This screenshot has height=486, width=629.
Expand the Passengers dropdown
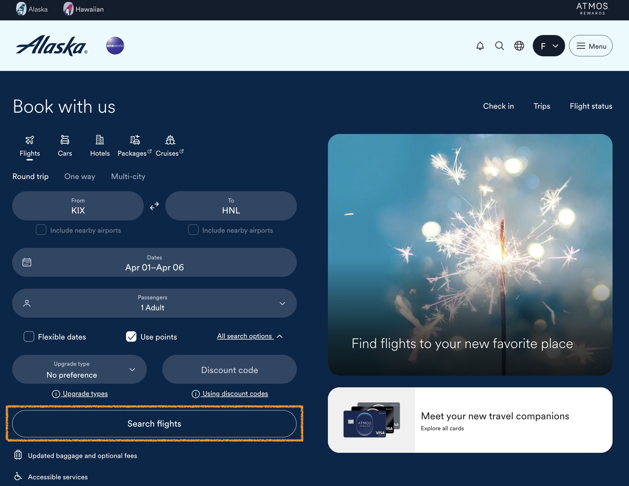tap(154, 303)
